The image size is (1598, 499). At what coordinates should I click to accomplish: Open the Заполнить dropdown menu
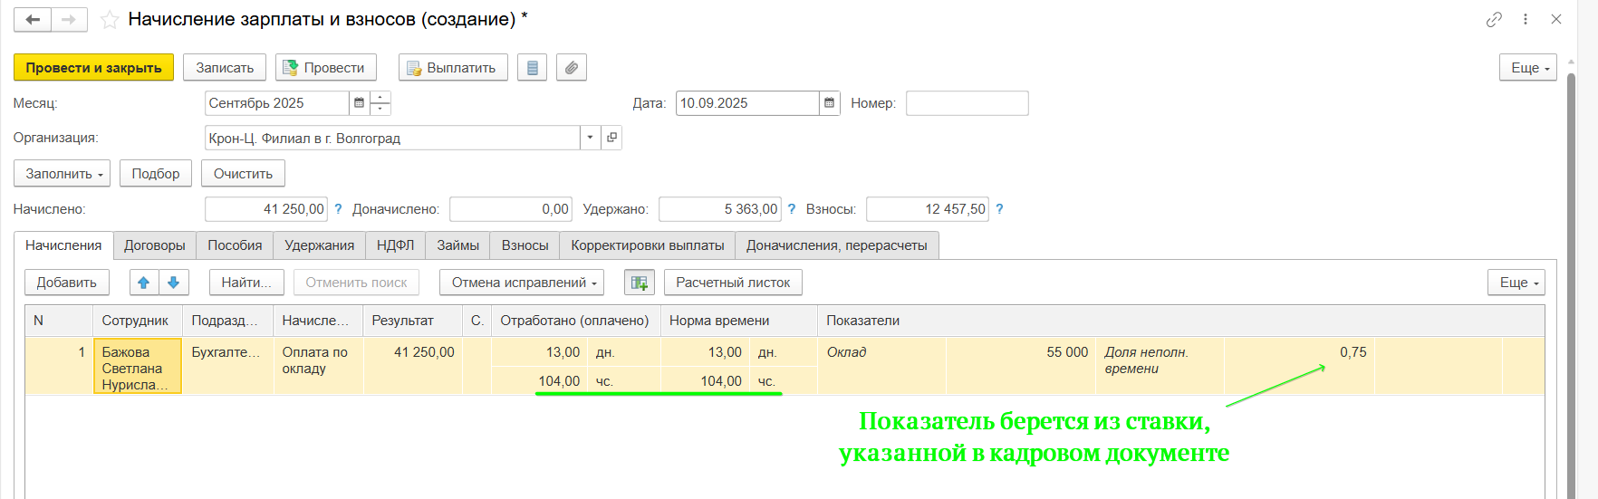tap(62, 174)
